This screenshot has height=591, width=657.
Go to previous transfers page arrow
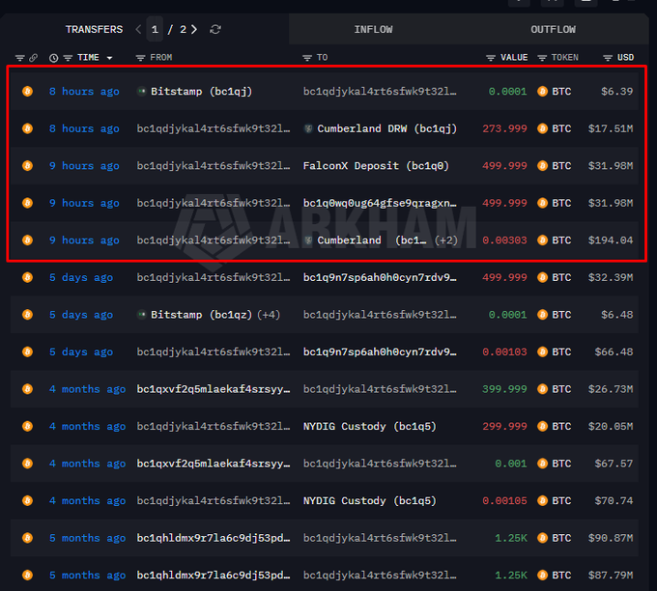(138, 29)
